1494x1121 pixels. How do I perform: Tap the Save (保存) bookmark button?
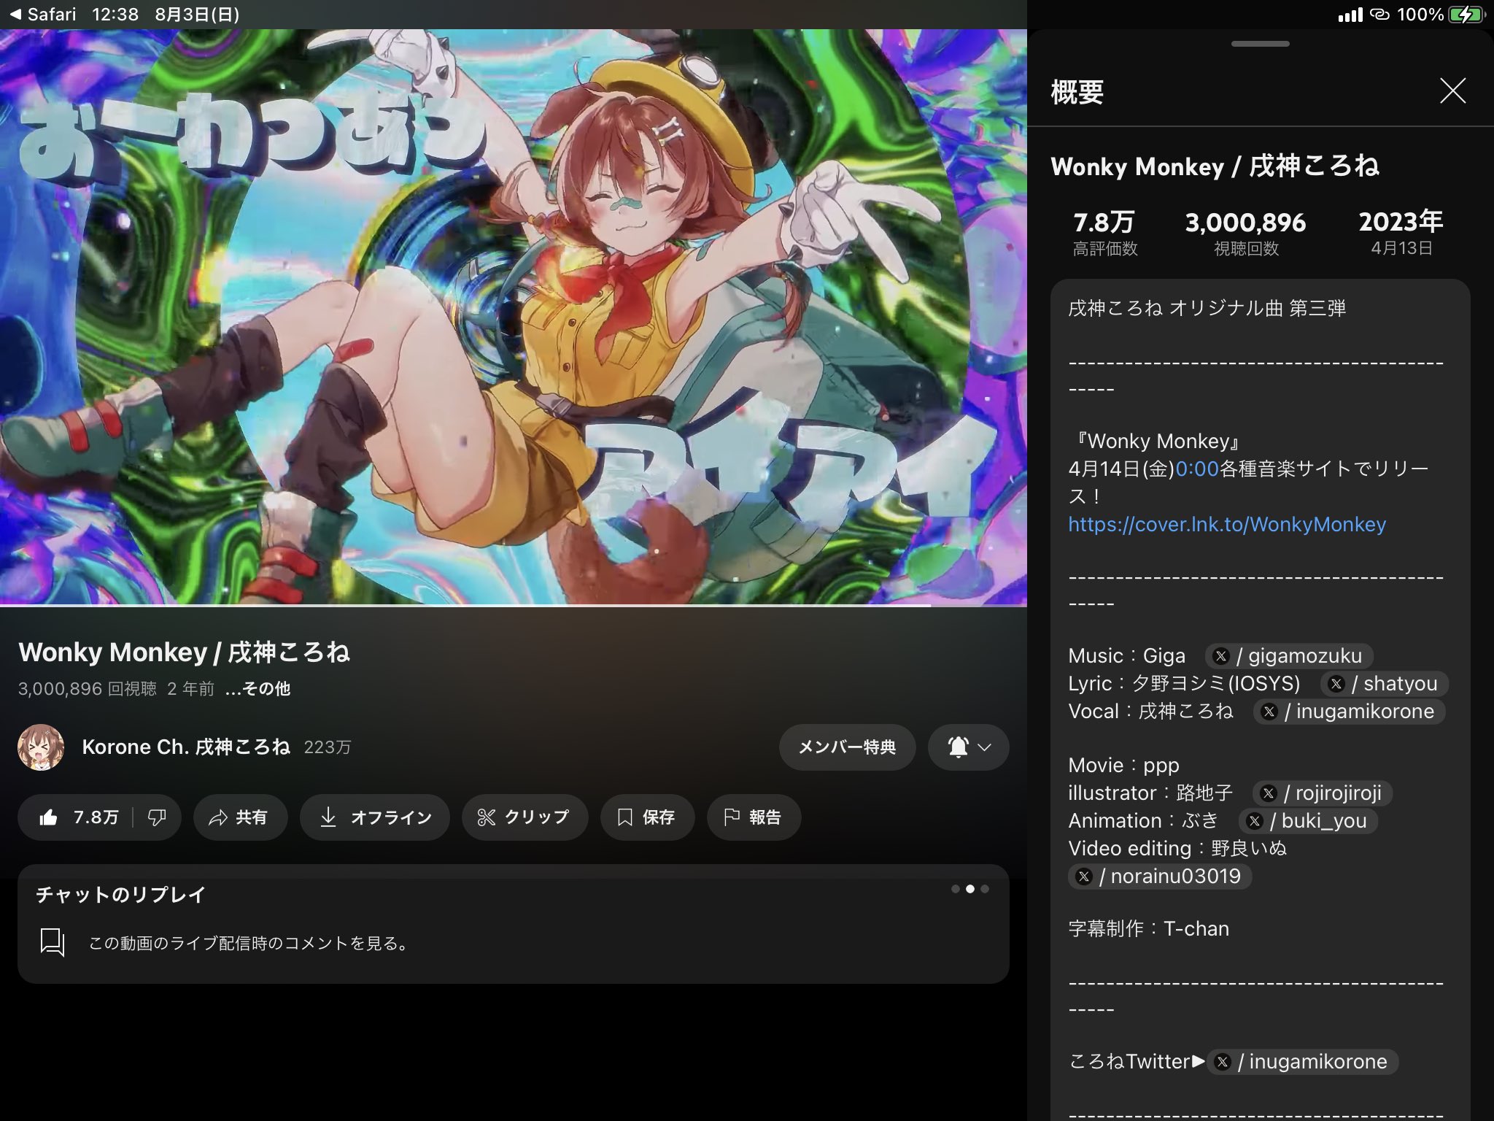tap(646, 817)
